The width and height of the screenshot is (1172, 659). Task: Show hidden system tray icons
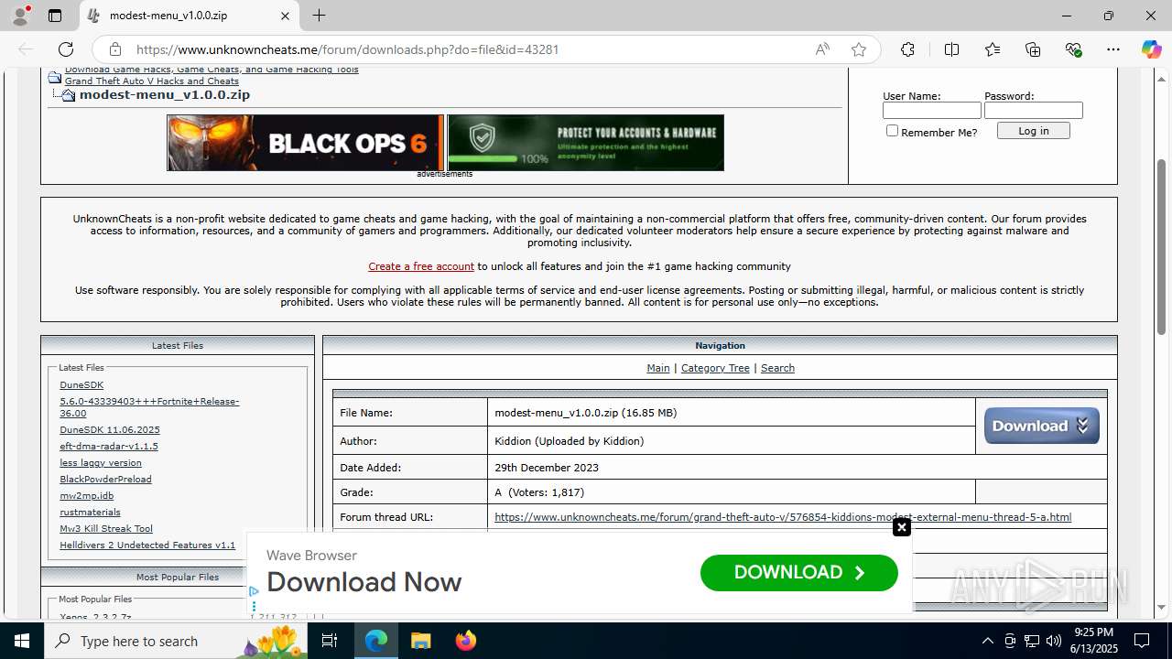coord(987,641)
